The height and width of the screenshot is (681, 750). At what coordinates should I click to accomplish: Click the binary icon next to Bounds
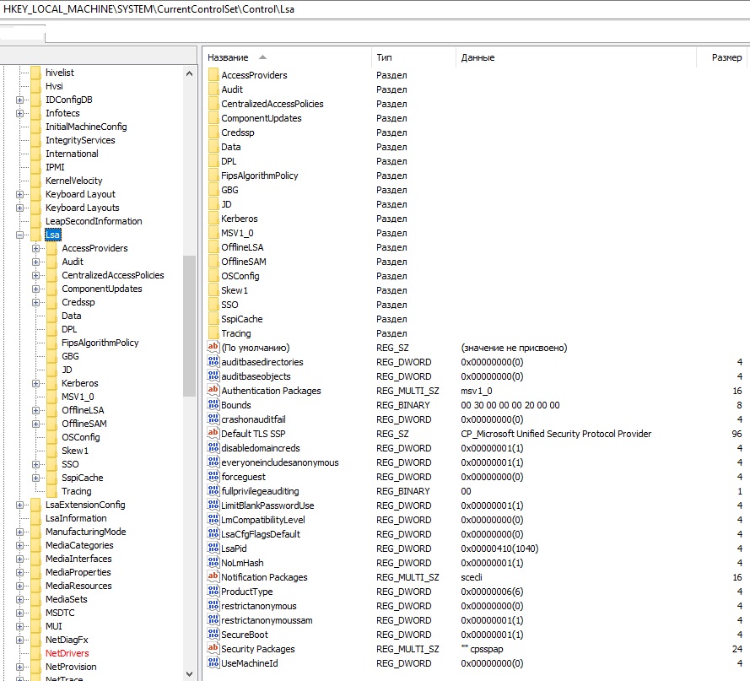click(213, 404)
